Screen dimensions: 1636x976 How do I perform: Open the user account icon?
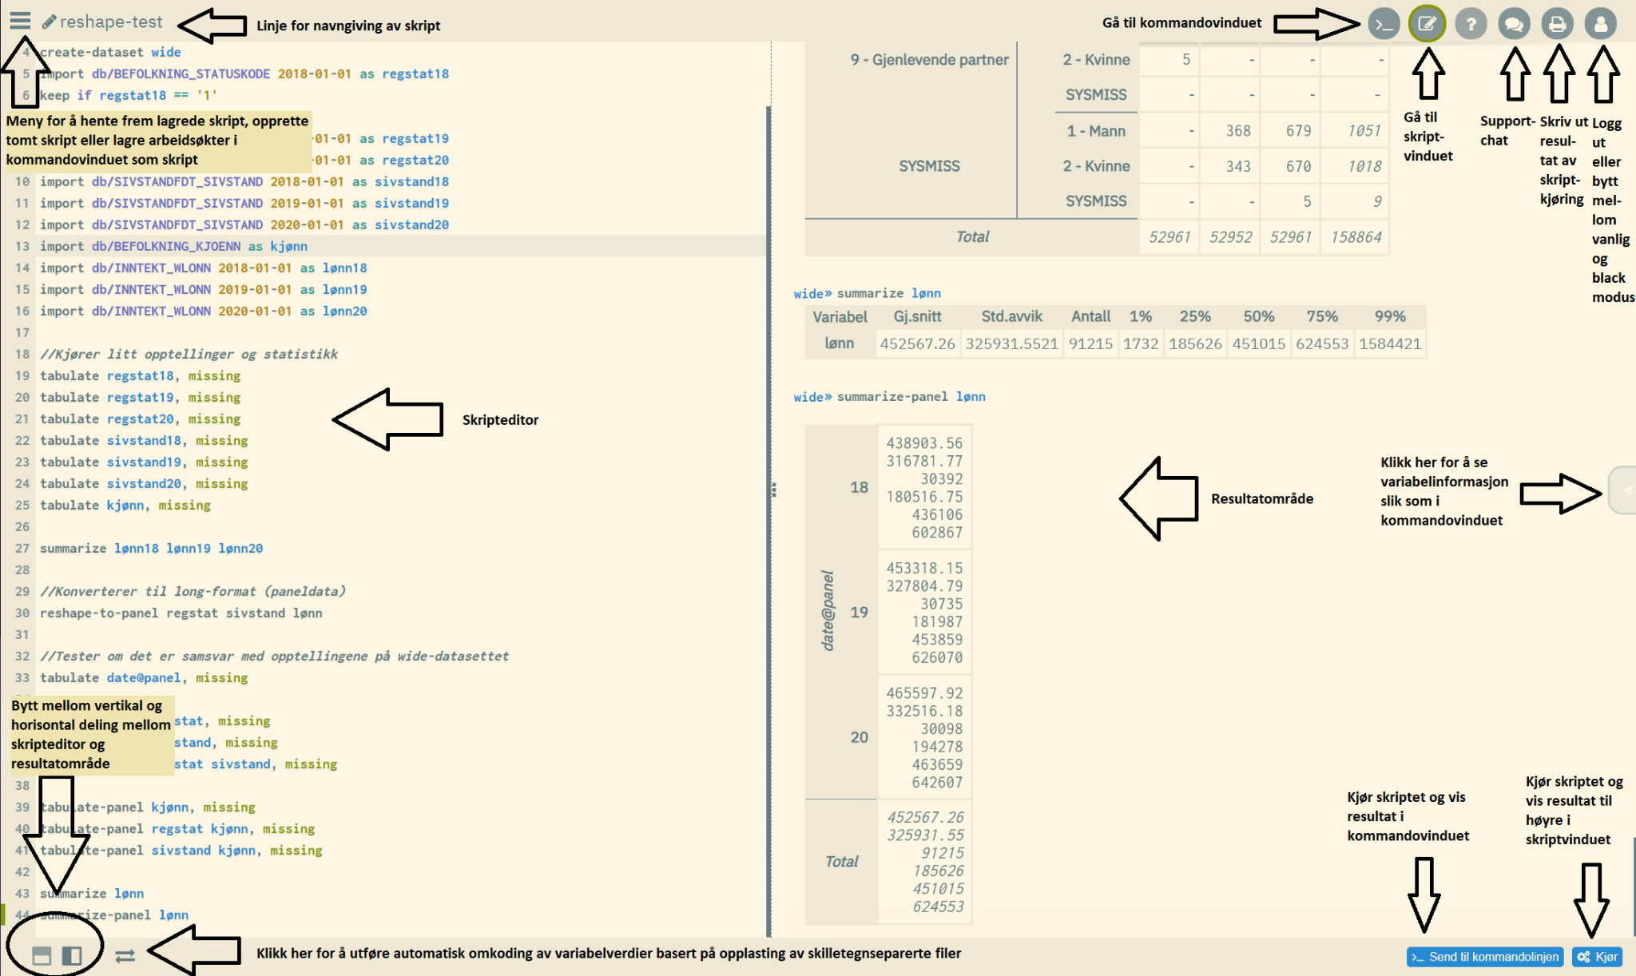click(1600, 24)
